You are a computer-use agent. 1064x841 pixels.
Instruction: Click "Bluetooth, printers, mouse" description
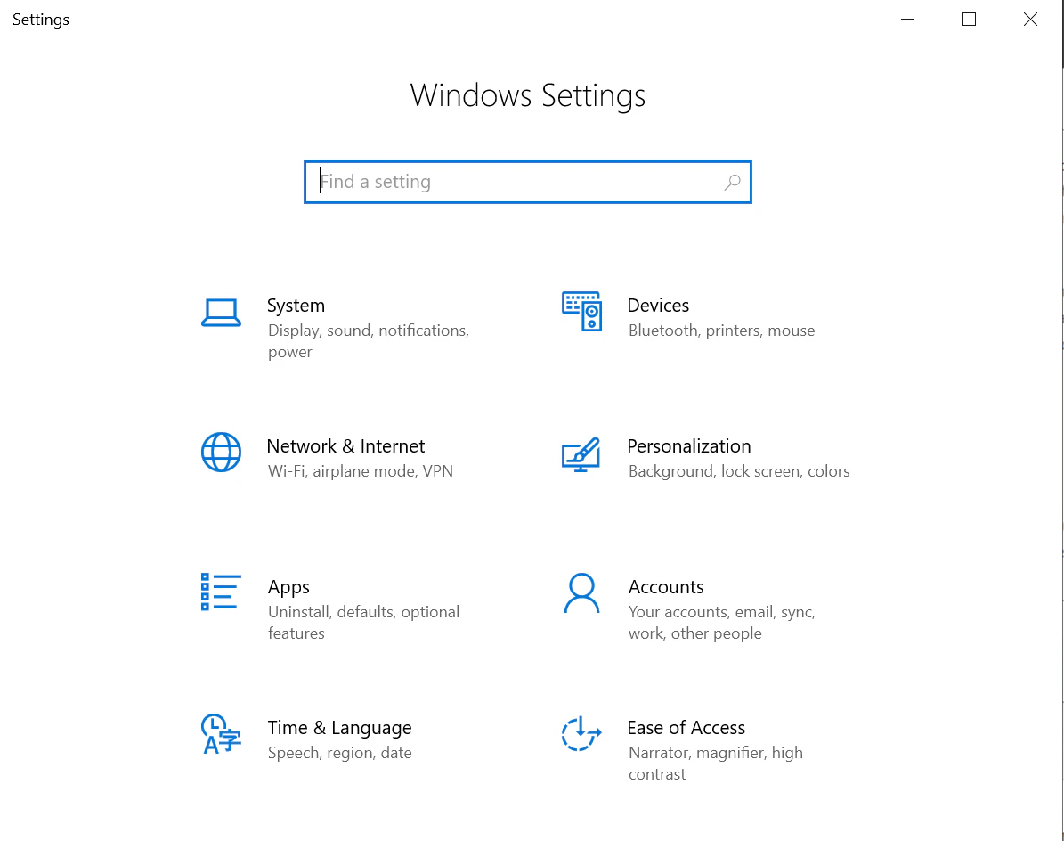click(721, 331)
